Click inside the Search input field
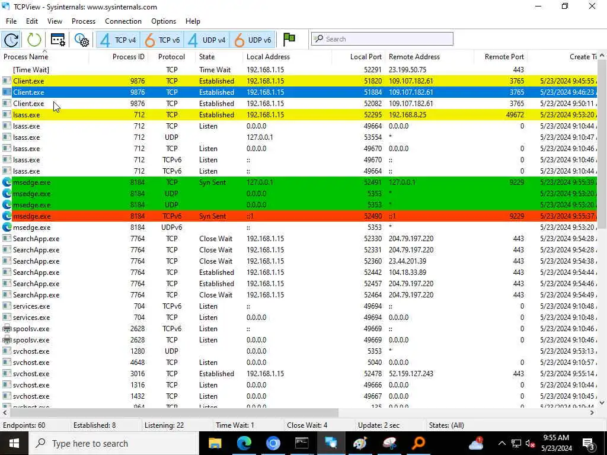This screenshot has width=607, height=455. pyautogui.click(x=382, y=39)
